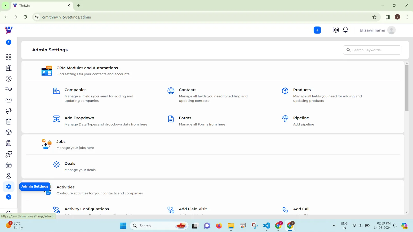This screenshot has width=413, height=232.
Task: Open Visual Studio Code from the taskbar
Action: (266, 226)
